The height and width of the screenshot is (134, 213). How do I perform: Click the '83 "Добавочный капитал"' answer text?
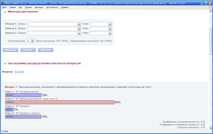29,99
